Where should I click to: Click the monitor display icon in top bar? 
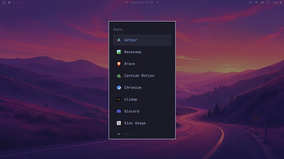tap(268, 2)
